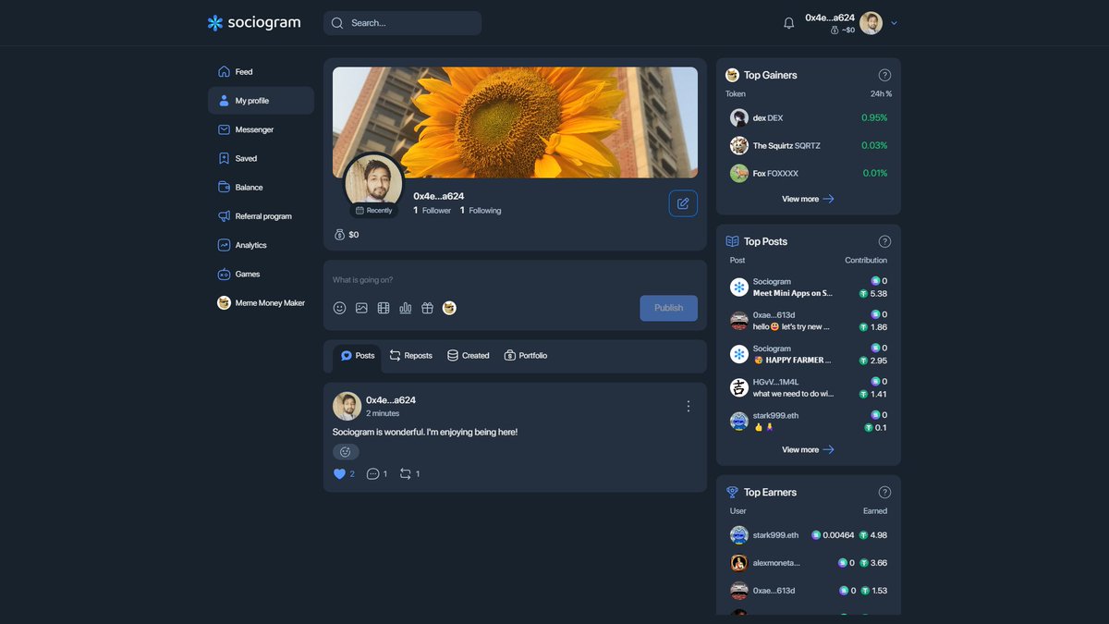The width and height of the screenshot is (1109, 624).
Task: Focus the Search field
Action: pyautogui.click(x=402, y=23)
